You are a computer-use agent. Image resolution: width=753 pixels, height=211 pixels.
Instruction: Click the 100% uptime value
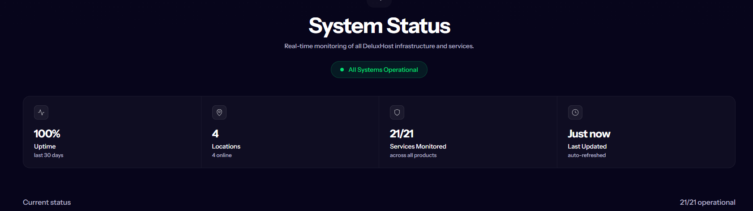47,134
